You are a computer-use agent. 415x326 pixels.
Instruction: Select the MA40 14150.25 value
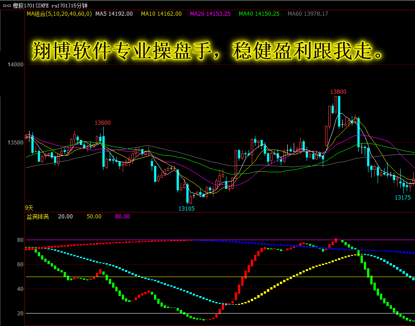[259, 14]
